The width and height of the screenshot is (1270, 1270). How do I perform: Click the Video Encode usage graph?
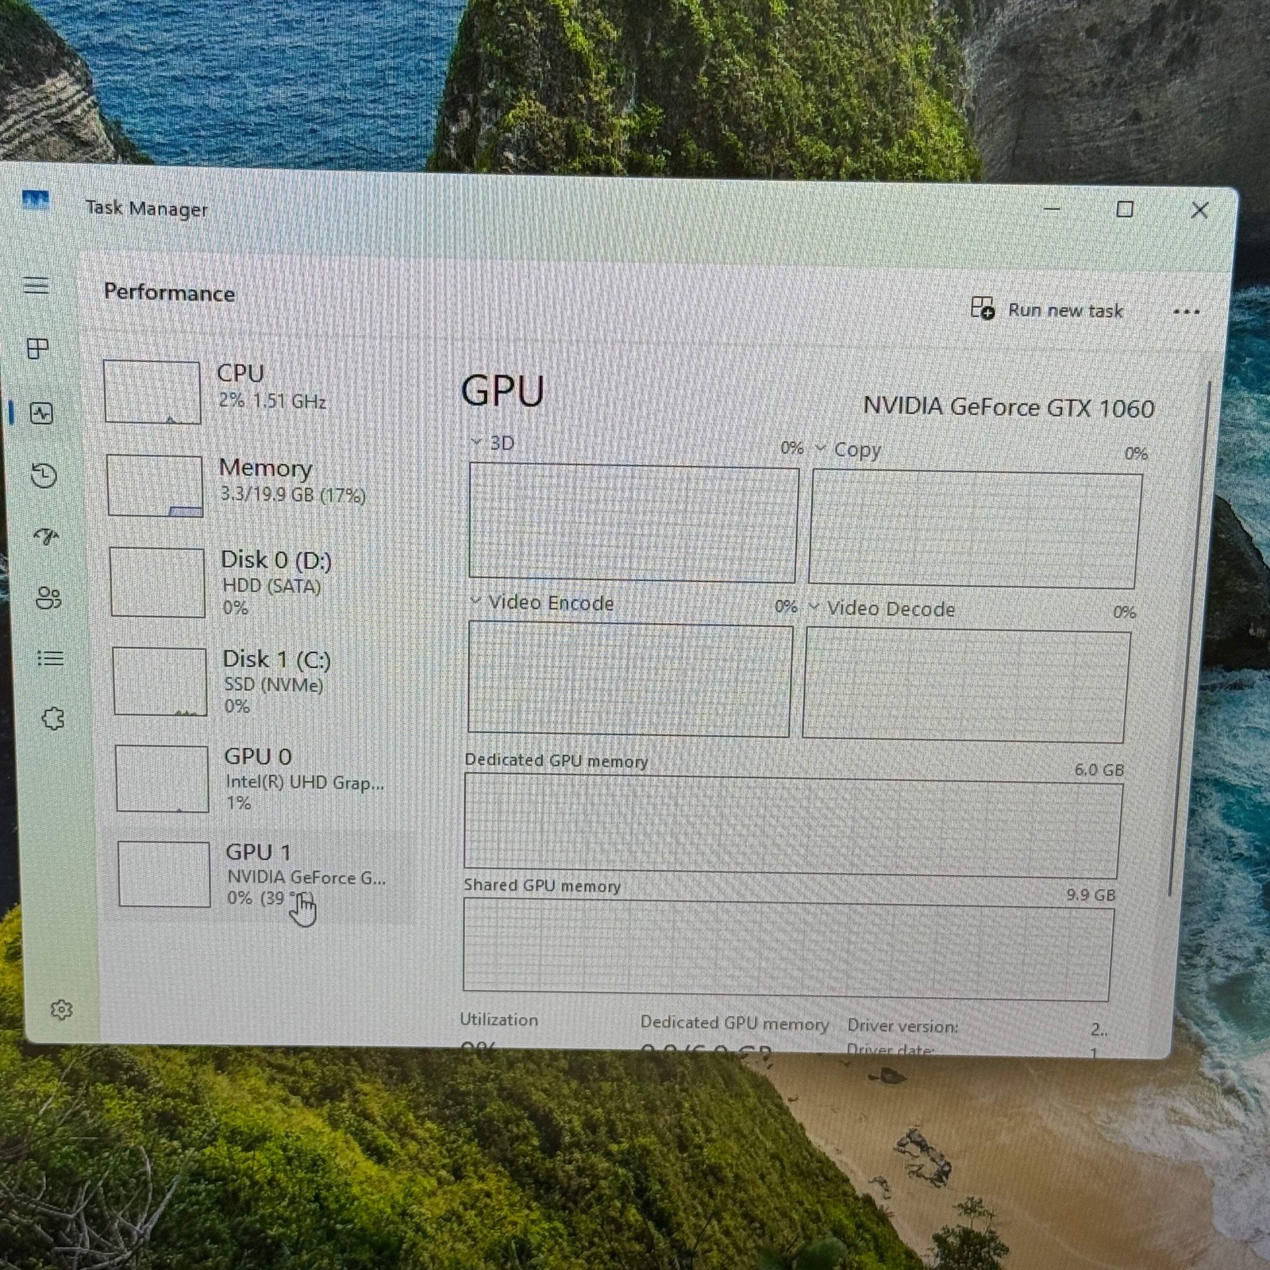point(630,679)
